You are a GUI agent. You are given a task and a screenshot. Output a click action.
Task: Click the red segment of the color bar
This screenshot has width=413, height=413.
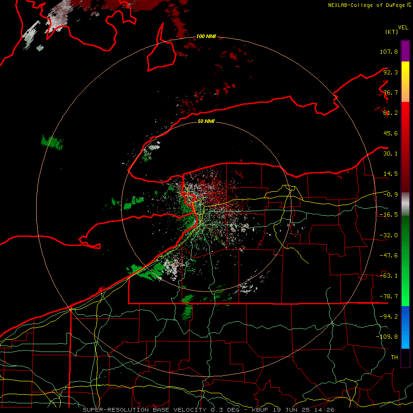pos(405,147)
